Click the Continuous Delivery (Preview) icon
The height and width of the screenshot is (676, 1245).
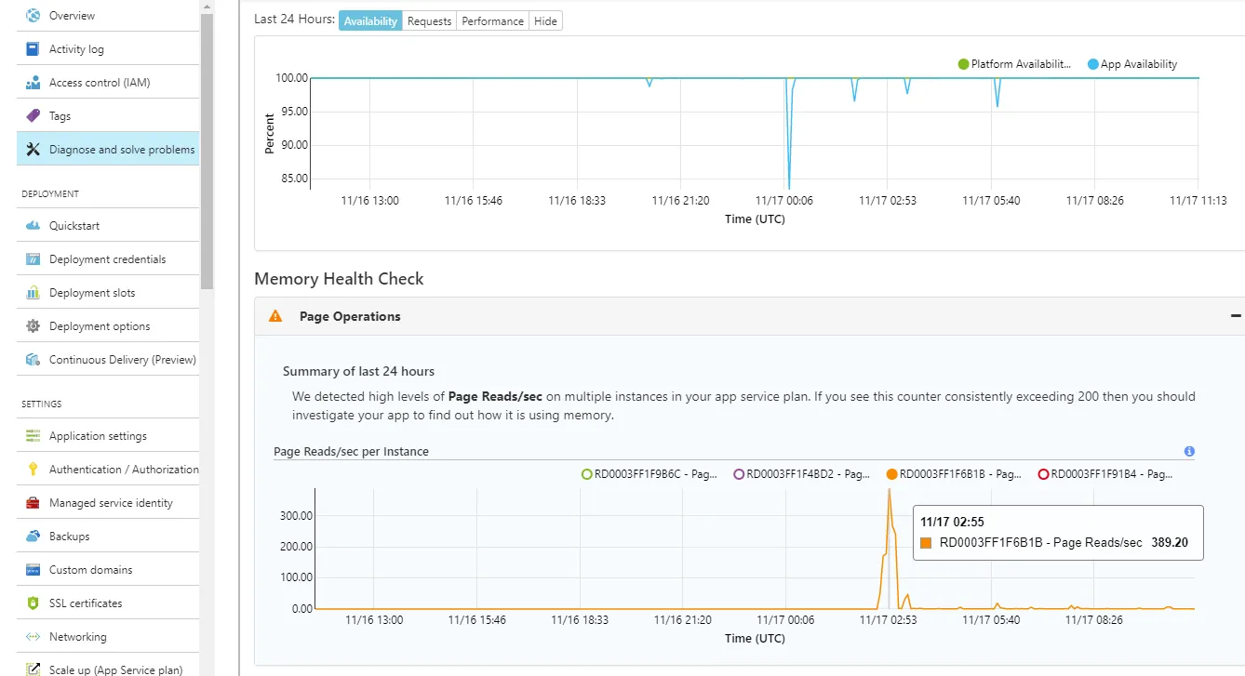coord(33,360)
